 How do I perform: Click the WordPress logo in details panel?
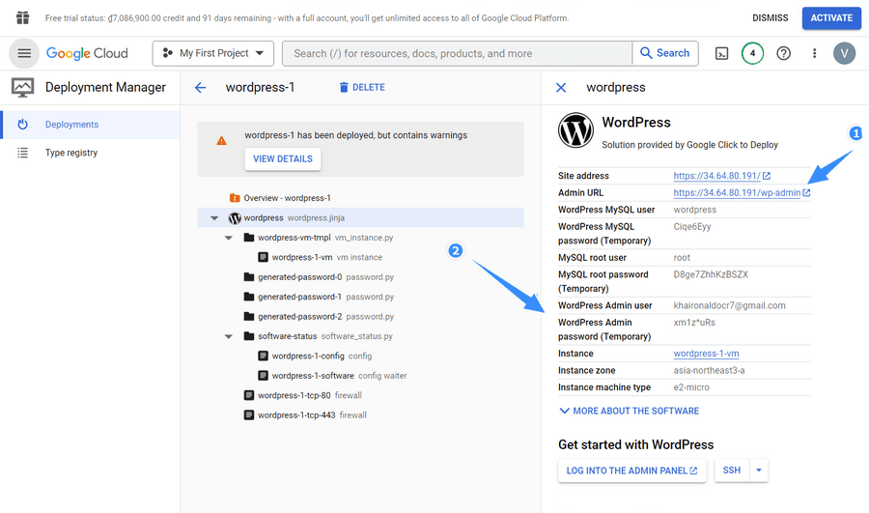point(575,130)
